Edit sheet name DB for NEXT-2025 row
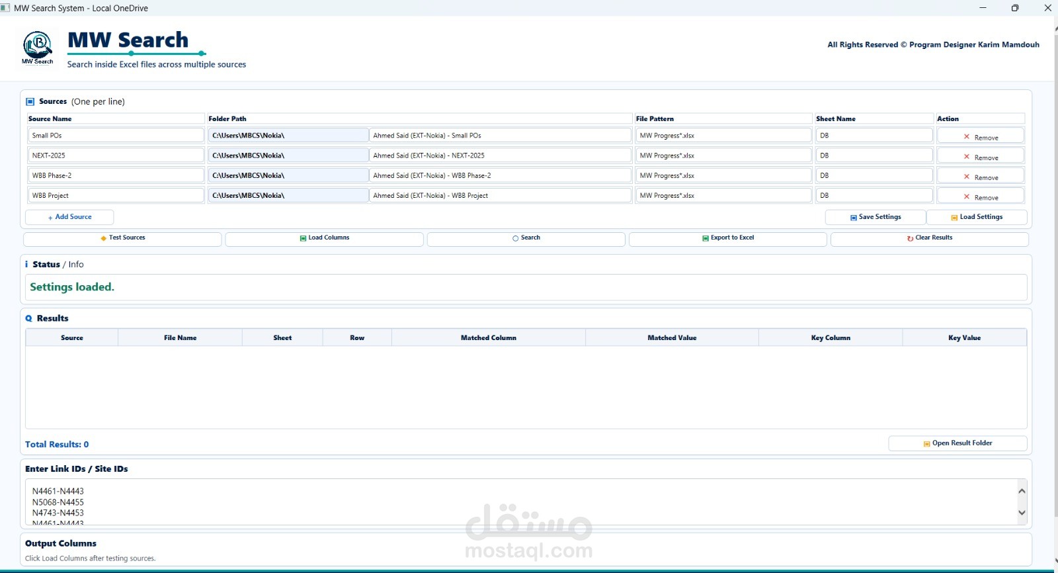 coord(874,155)
